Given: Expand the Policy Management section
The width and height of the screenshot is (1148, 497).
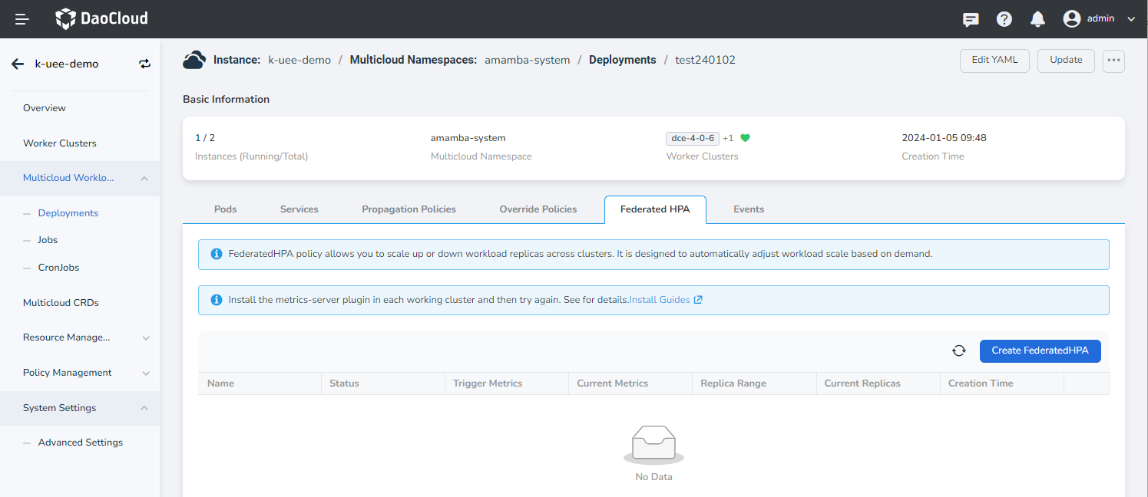Looking at the screenshot, I should coord(146,373).
